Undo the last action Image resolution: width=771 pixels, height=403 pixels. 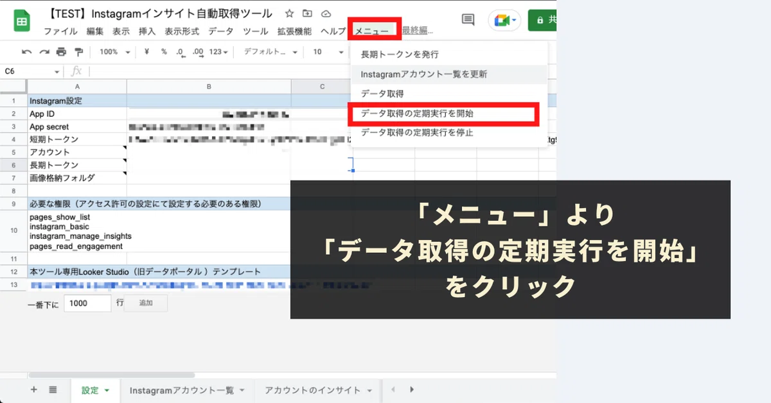coord(26,52)
